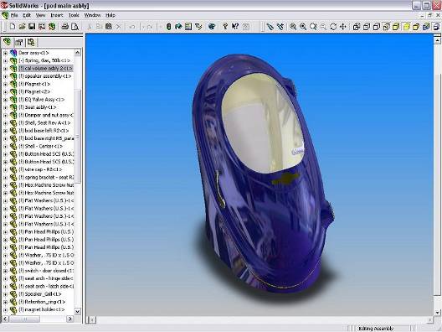
Task: Expand the cal volume asbly 2<1> node
Action: [x=5, y=69]
